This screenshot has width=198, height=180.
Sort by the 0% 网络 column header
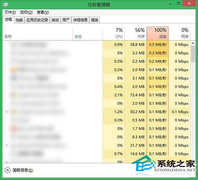pyautogui.click(x=180, y=34)
